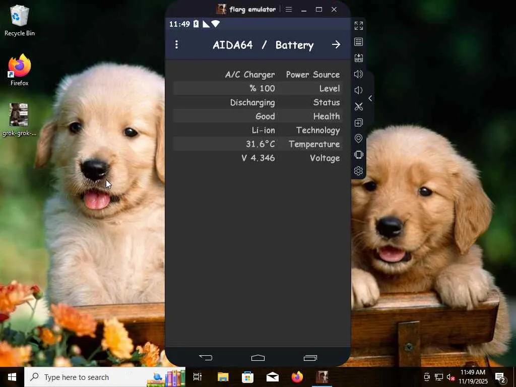Open the Windows Start menu
The width and height of the screenshot is (516, 387).
[x=12, y=377]
